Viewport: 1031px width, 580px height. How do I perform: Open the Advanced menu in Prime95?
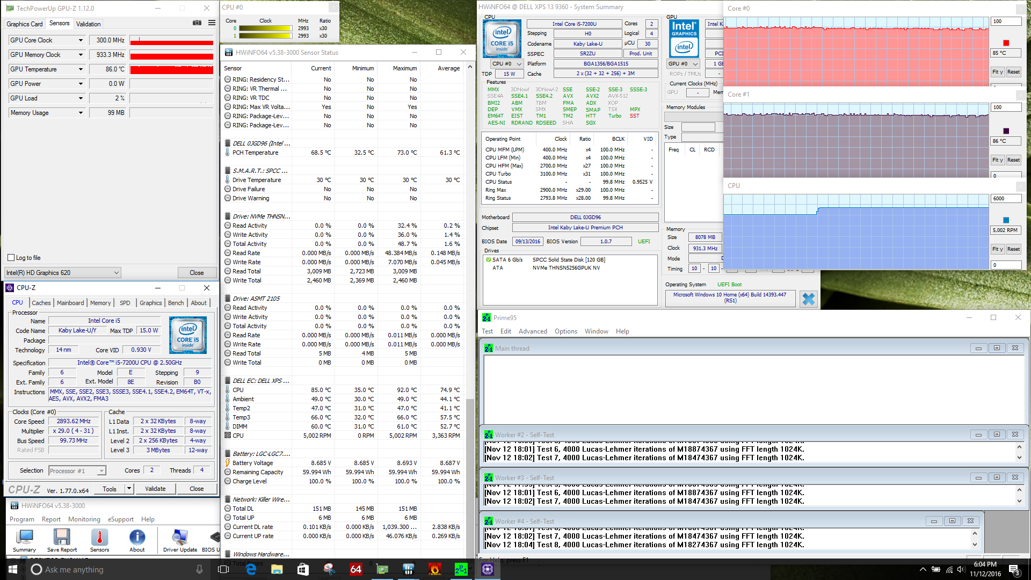(532, 331)
